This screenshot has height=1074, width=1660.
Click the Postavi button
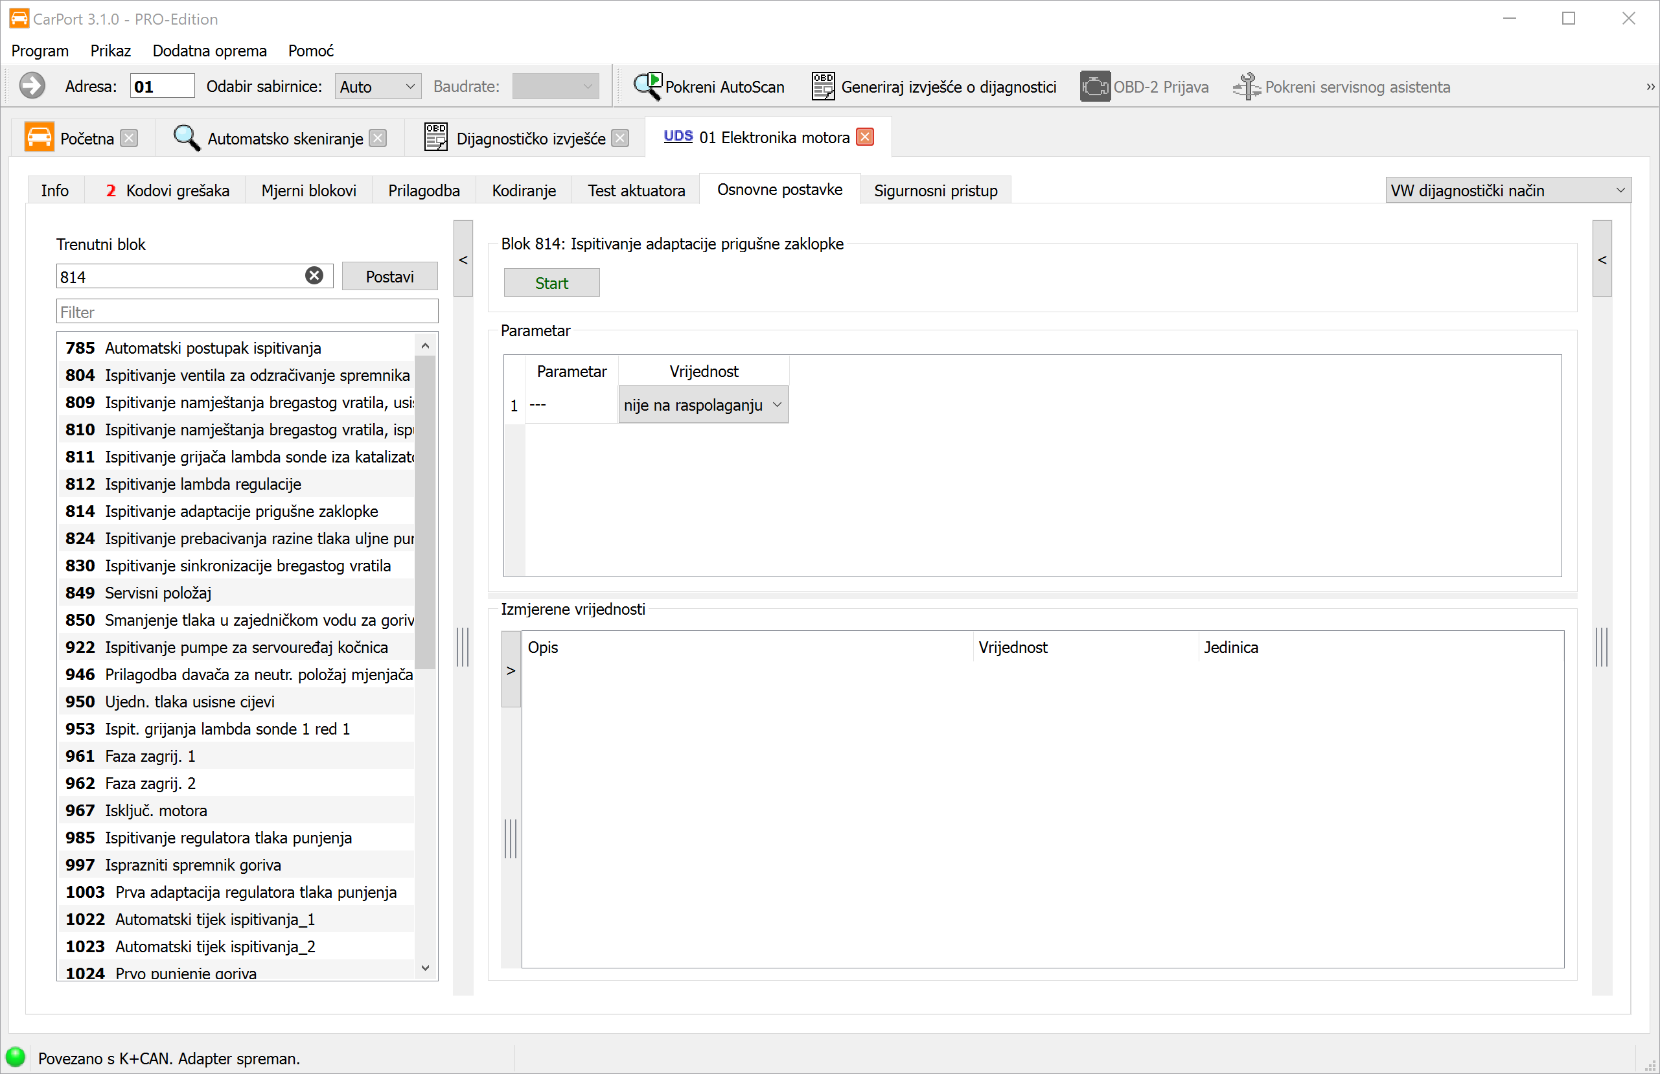pos(389,277)
